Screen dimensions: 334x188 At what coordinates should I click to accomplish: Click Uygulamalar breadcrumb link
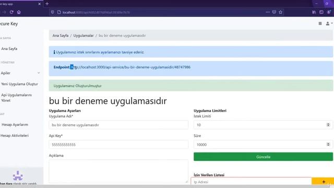point(83,36)
